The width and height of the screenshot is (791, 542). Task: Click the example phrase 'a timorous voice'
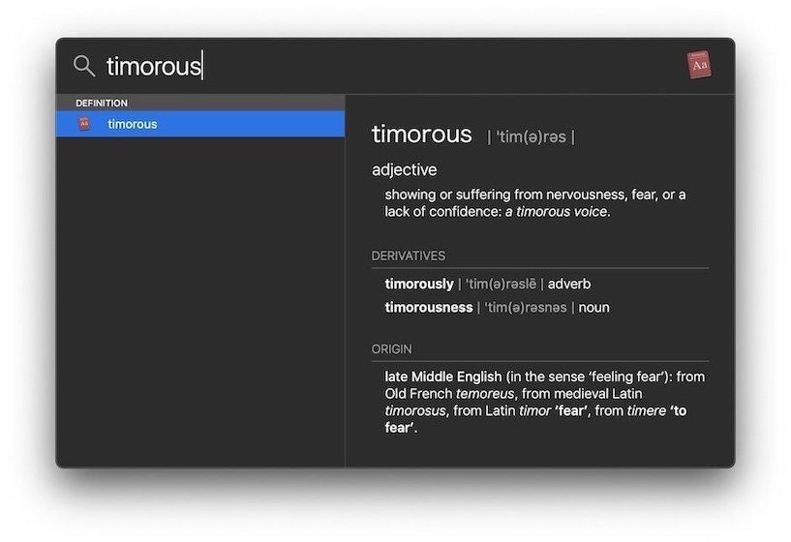[x=557, y=212]
